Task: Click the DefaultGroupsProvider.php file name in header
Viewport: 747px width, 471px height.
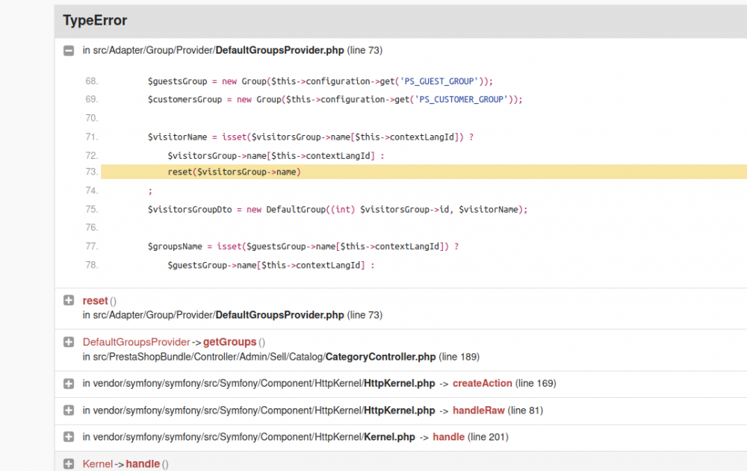Action: pos(279,51)
